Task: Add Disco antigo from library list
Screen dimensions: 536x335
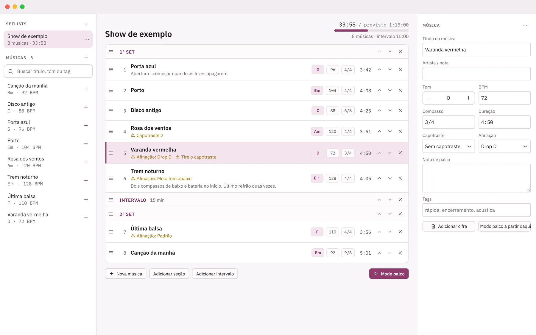Action: click(86, 107)
